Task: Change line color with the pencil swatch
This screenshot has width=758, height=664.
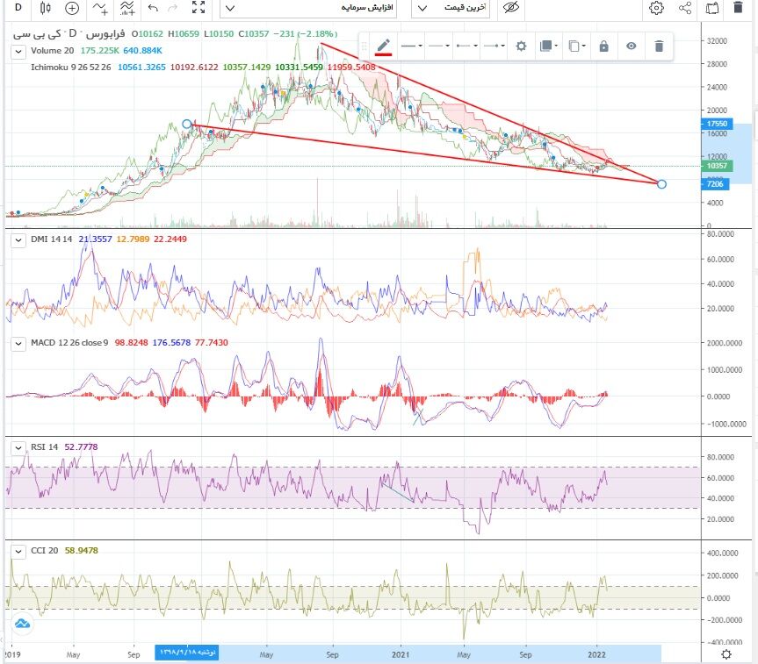Action: coord(383,46)
